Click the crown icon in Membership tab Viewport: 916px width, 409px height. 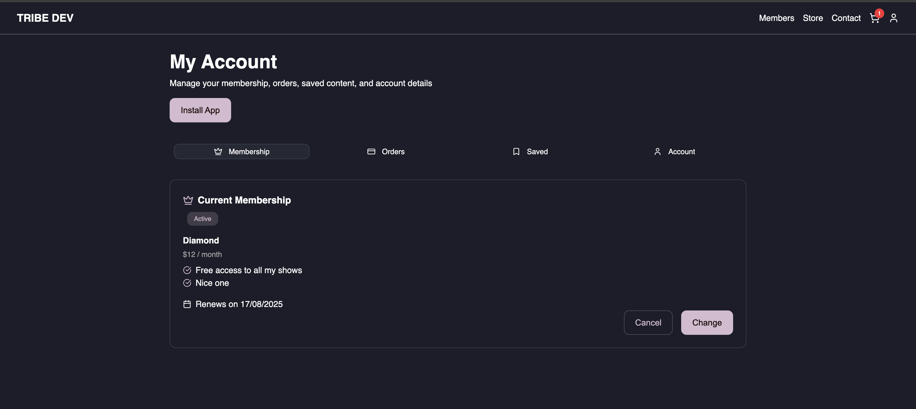tap(218, 152)
